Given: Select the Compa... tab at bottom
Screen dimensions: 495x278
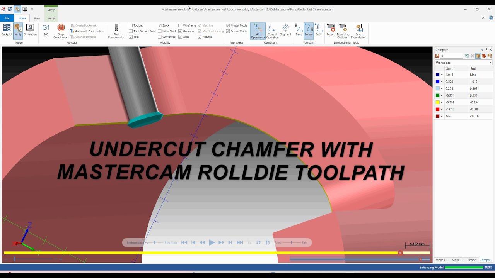Looking at the screenshot, I should 485,260.
